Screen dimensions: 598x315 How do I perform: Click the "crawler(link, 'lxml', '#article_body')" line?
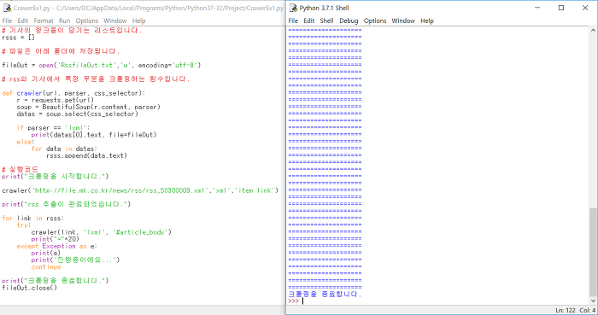pyautogui.click(x=102, y=232)
